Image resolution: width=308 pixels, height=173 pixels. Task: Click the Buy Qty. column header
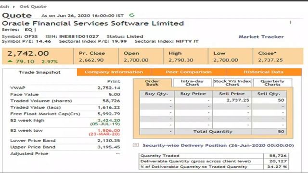coord(156,94)
